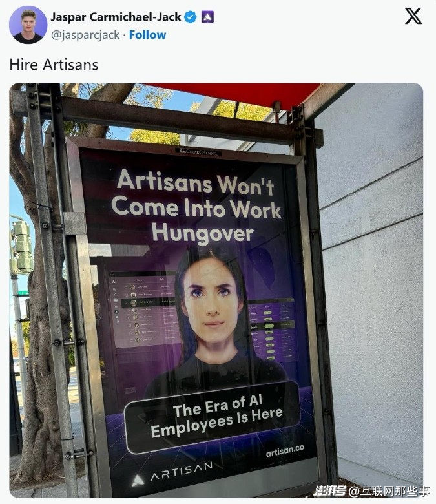The height and width of the screenshot is (504, 436).
Task: Click the ARTISAN wordmark on the poster
Action: tap(182, 471)
